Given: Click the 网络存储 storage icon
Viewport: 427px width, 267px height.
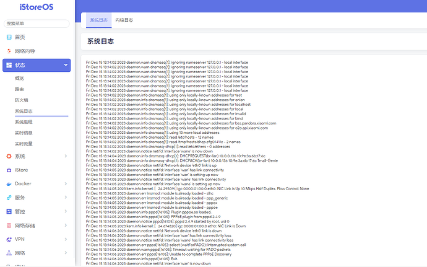Looking at the screenshot, I should pyautogui.click(x=8, y=225).
